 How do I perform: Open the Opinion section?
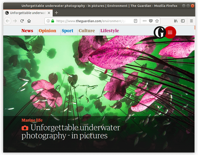point(48,31)
